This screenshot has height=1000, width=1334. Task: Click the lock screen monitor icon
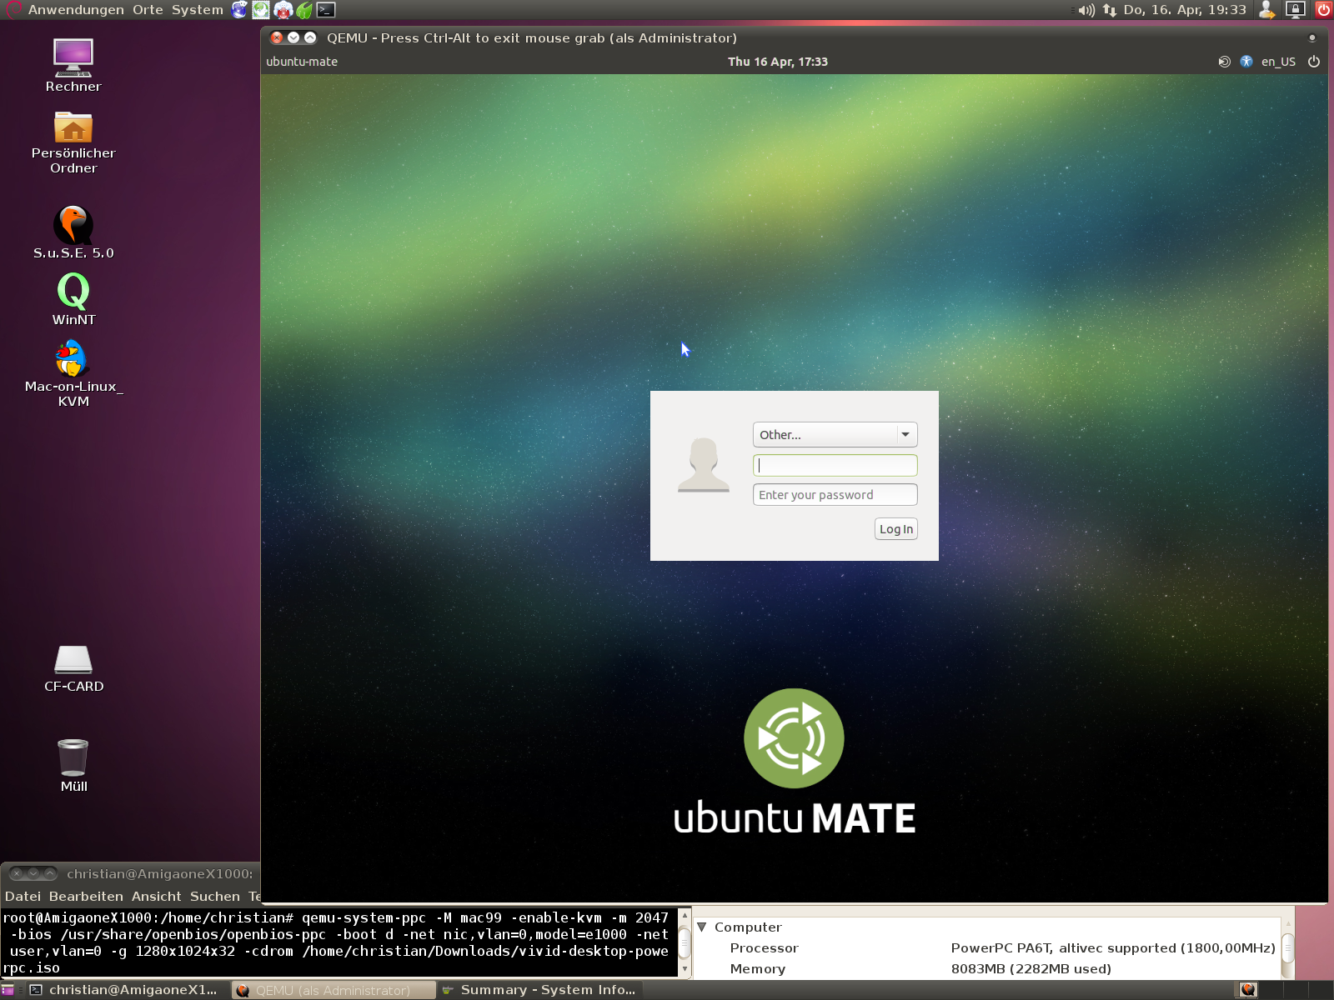(x=1295, y=10)
